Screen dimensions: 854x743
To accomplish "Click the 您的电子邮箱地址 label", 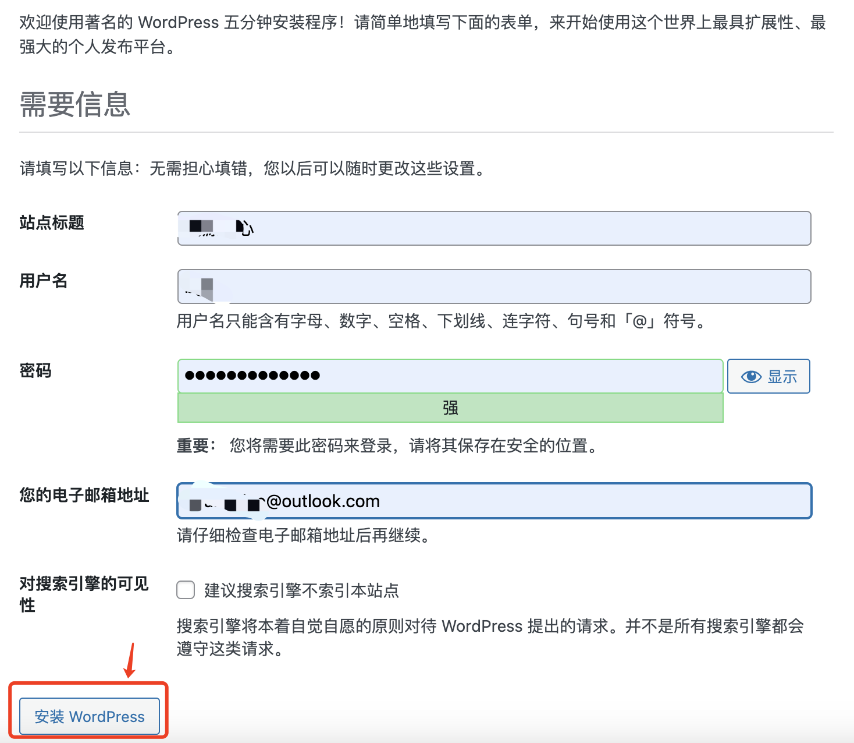I will pos(84,495).
